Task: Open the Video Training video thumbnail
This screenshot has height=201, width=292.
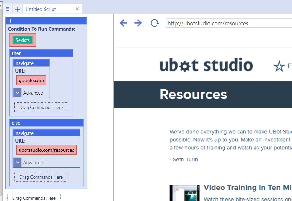Action: 184,193
